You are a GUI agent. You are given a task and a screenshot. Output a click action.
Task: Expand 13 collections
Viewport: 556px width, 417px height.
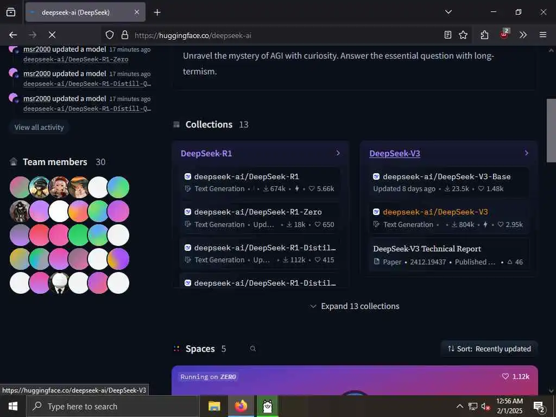tap(355, 306)
